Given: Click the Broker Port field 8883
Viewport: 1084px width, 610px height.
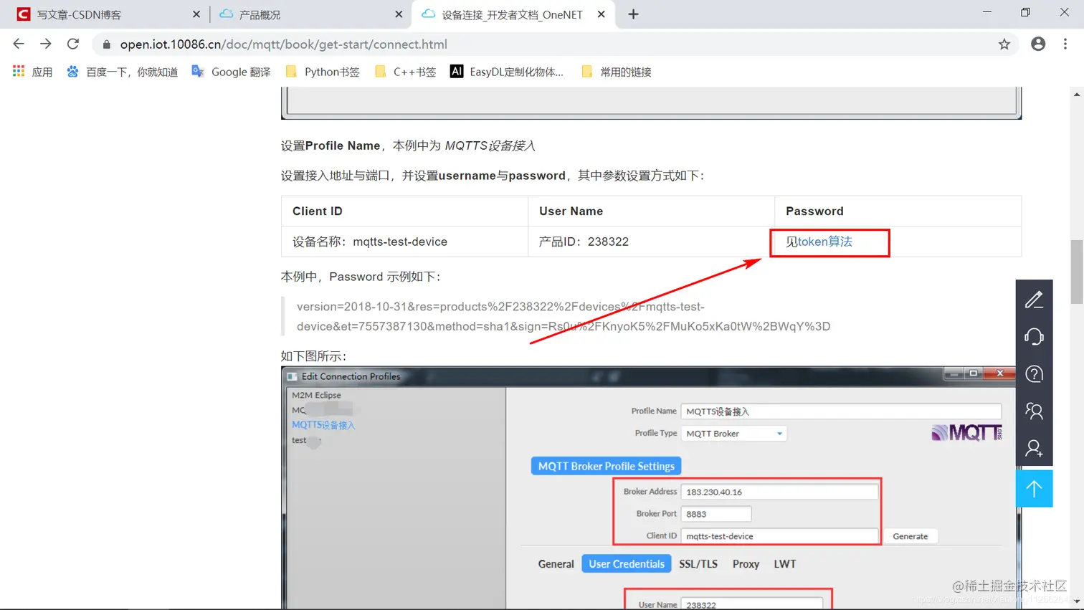Looking at the screenshot, I should pyautogui.click(x=716, y=514).
